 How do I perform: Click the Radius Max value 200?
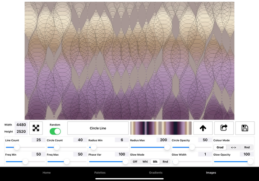[163, 140]
